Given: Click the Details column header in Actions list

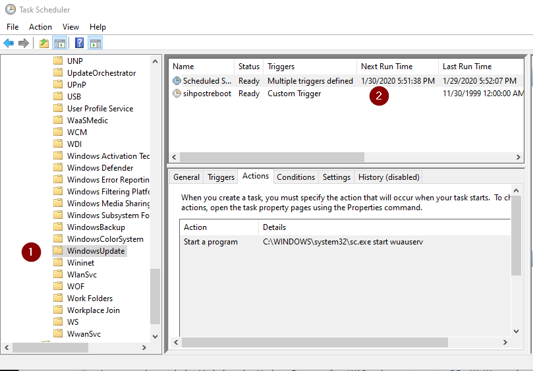Looking at the screenshot, I should [385, 227].
